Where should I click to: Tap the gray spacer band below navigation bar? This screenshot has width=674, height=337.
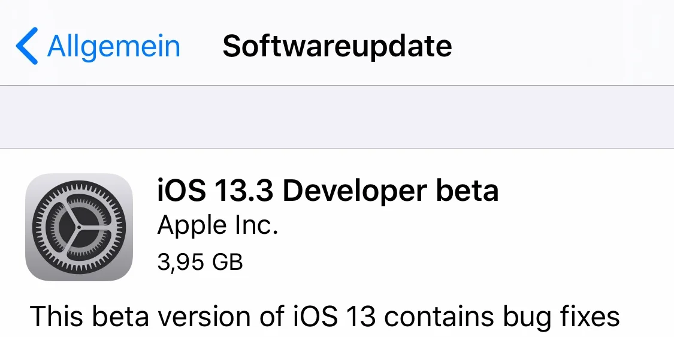click(x=337, y=117)
